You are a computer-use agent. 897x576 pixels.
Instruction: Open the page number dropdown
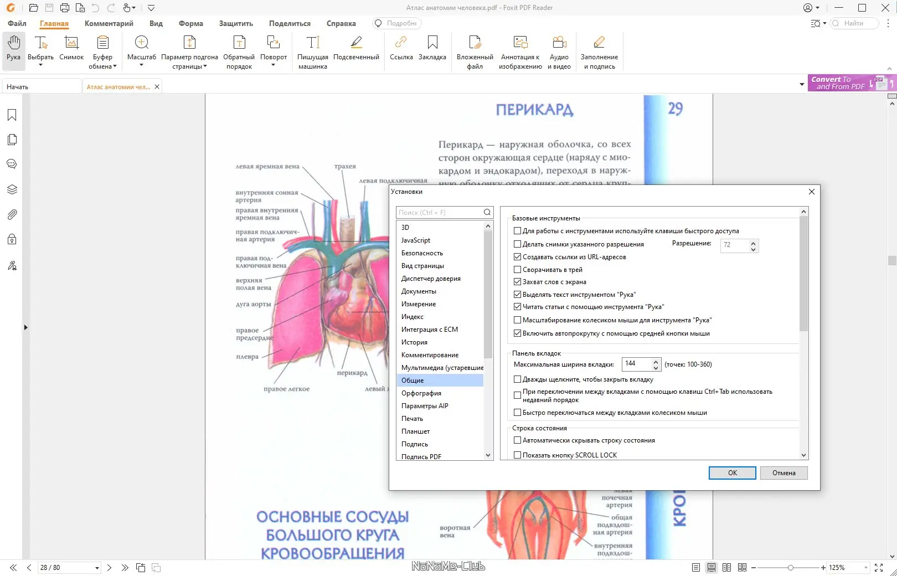tap(97, 568)
